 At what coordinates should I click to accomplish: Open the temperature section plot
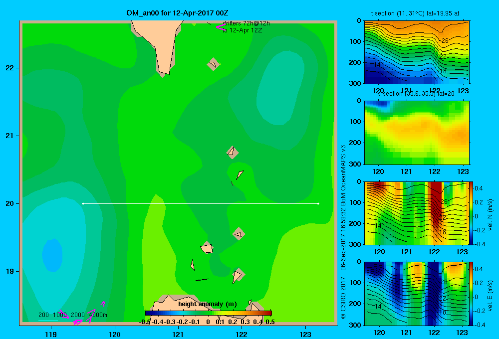[x=417, y=52]
